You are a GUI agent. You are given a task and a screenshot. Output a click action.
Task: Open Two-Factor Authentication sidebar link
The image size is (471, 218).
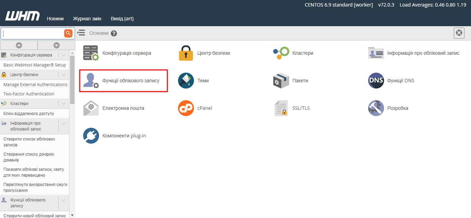click(29, 94)
